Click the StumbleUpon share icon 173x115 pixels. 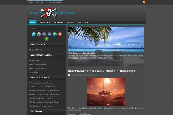pos(55,34)
